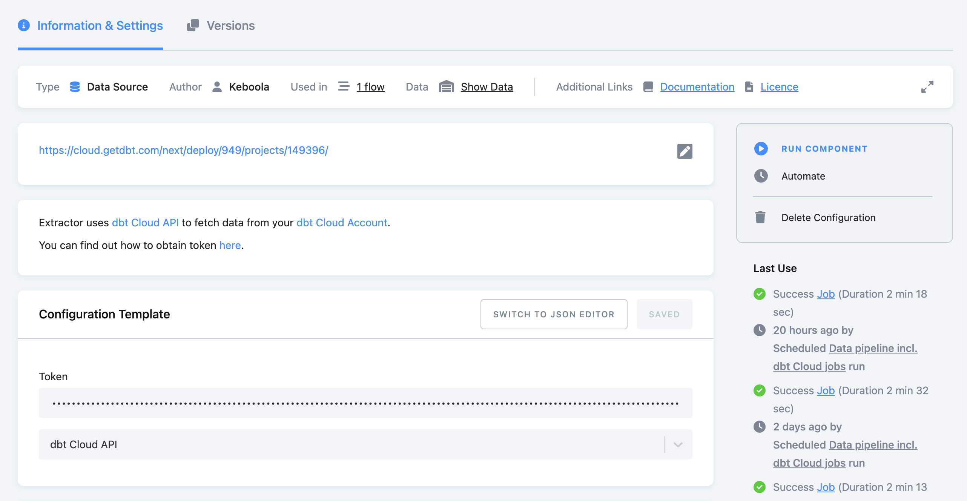Open the dbt Cloud Account link
This screenshot has height=501, width=967.
point(342,223)
